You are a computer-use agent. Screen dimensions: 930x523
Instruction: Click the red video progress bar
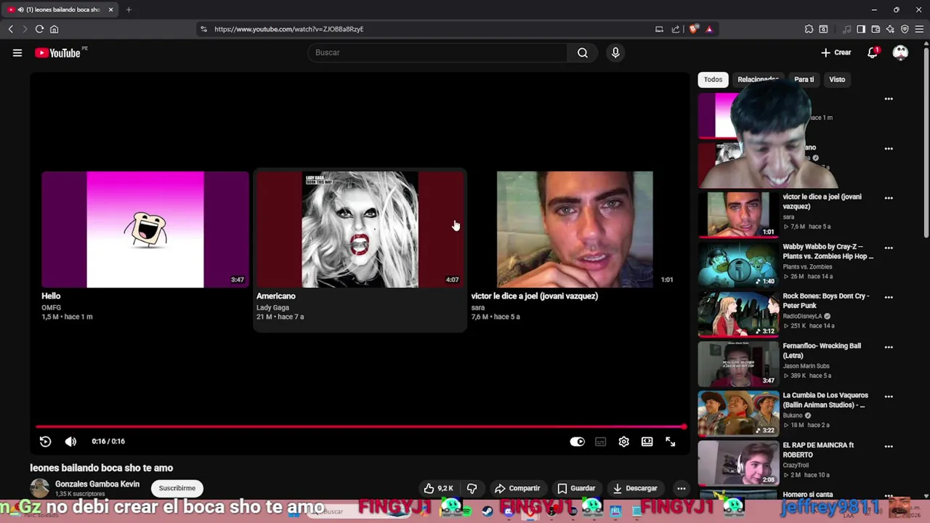click(360, 426)
